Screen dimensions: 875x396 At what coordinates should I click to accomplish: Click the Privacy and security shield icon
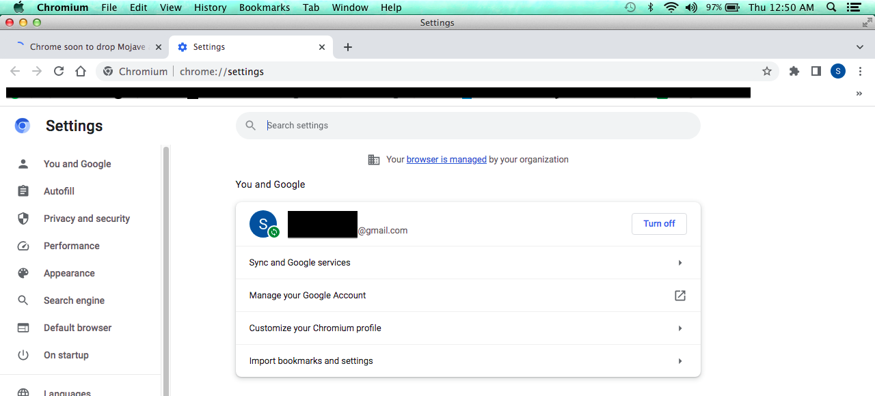point(23,218)
